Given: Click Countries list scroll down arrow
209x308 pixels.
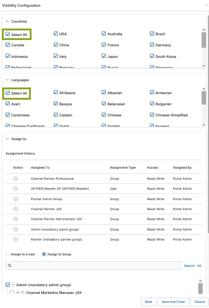Looking at the screenshot, I should tap(204, 66).
